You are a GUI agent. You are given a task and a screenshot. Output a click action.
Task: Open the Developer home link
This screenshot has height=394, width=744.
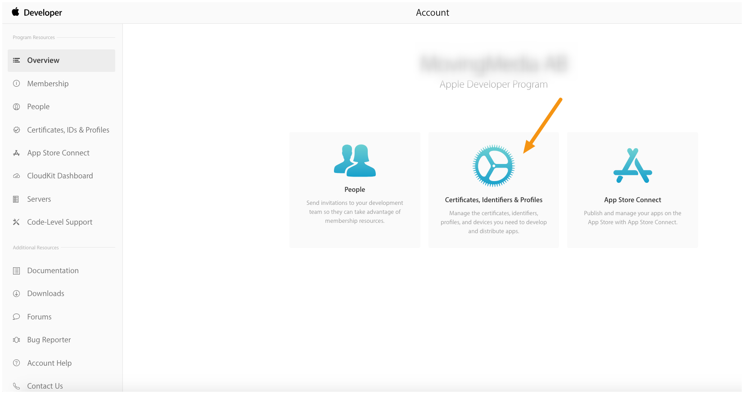point(43,13)
